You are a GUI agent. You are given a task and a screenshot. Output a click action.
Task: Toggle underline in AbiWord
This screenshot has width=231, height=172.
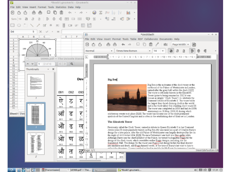184,51
